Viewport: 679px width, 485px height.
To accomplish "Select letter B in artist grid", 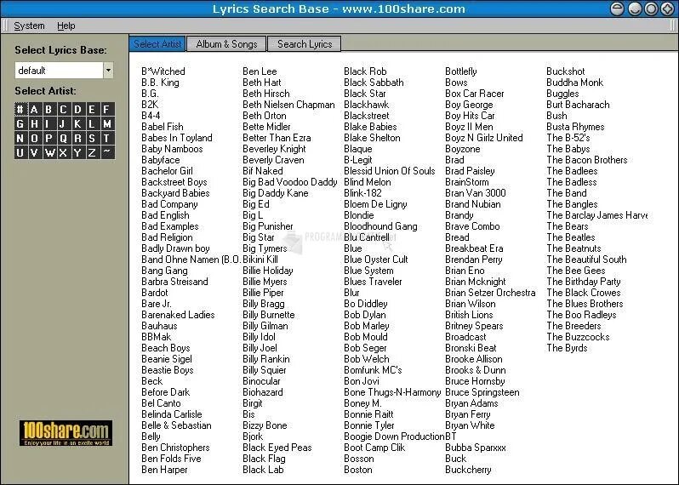I will tap(49, 109).
